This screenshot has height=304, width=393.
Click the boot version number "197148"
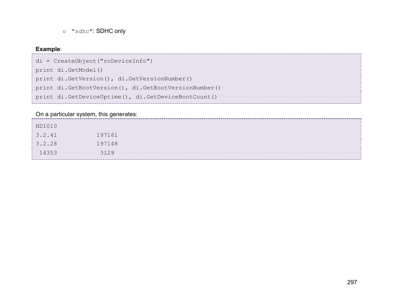pyautogui.click(x=107, y=144)
